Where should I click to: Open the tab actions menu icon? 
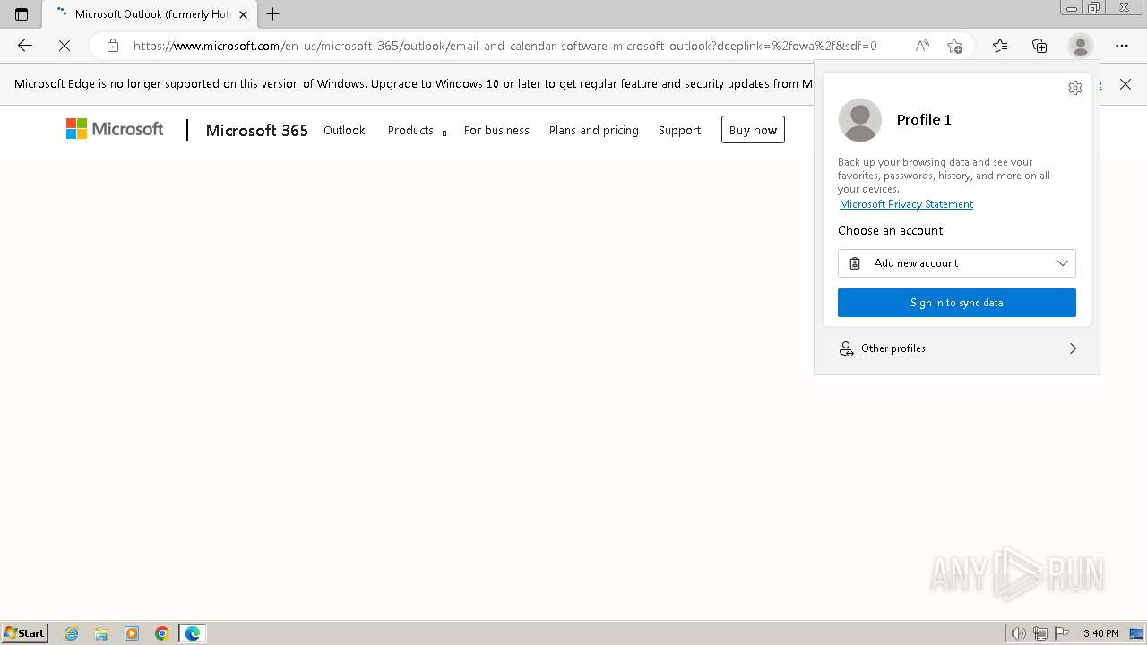point(22,14)
